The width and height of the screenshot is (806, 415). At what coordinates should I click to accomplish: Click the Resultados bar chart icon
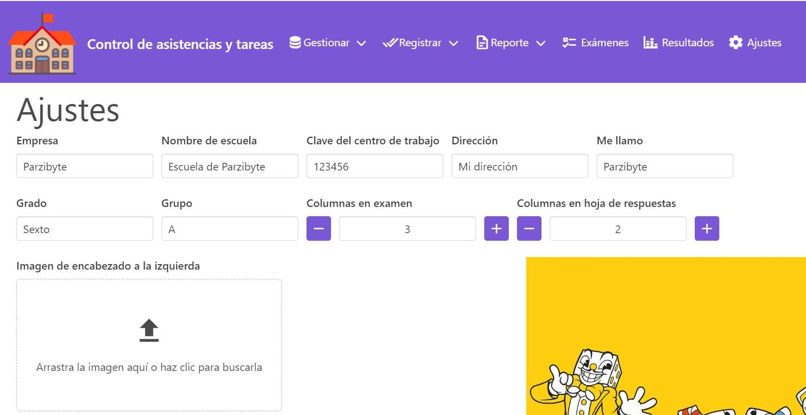click(x=650, y=42)
